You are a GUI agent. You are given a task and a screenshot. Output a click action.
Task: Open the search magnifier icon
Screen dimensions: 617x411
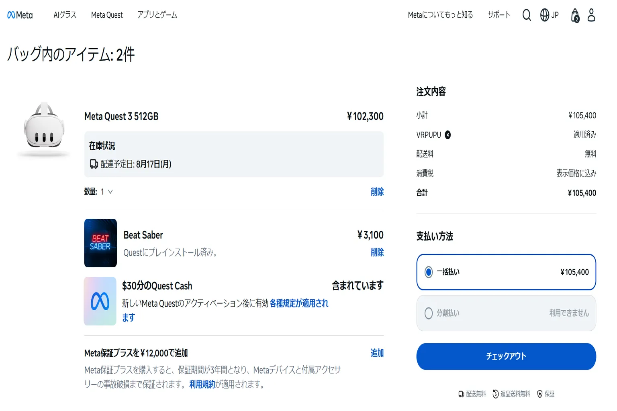pyautogui.click(x=527, y=15)
